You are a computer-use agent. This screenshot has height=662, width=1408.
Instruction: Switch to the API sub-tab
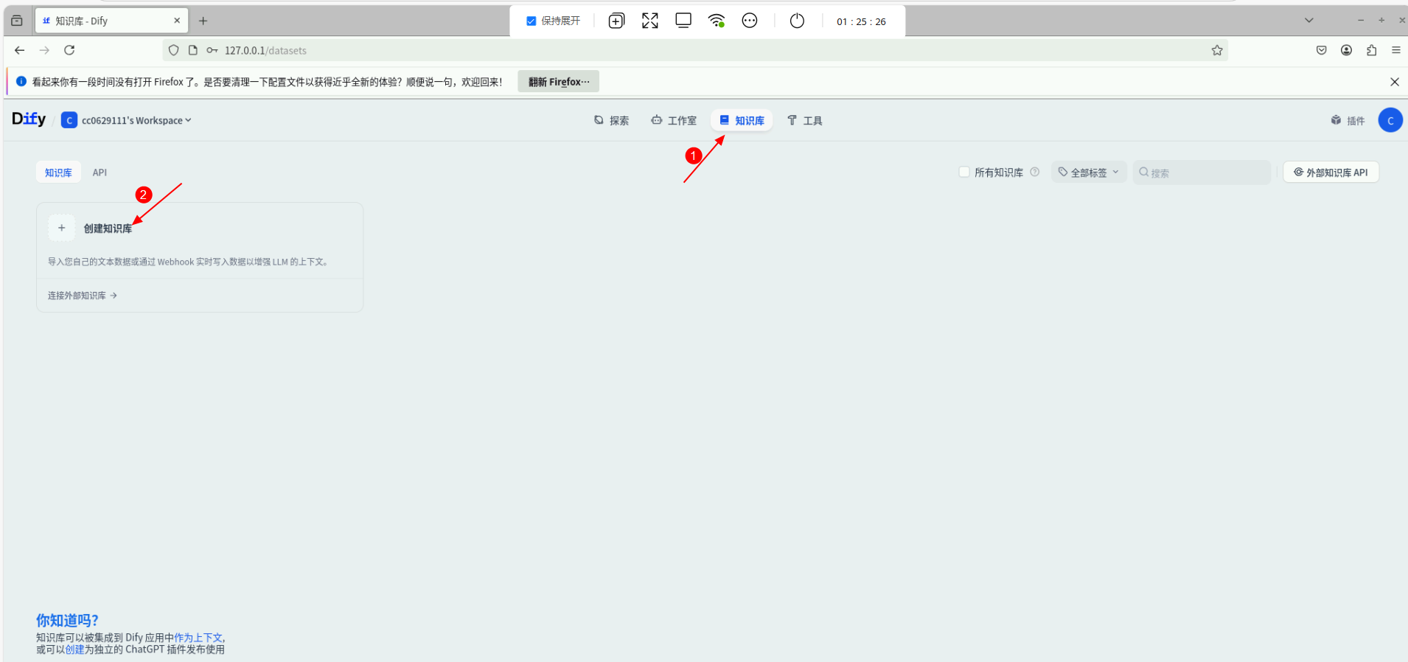click(100, 173)
